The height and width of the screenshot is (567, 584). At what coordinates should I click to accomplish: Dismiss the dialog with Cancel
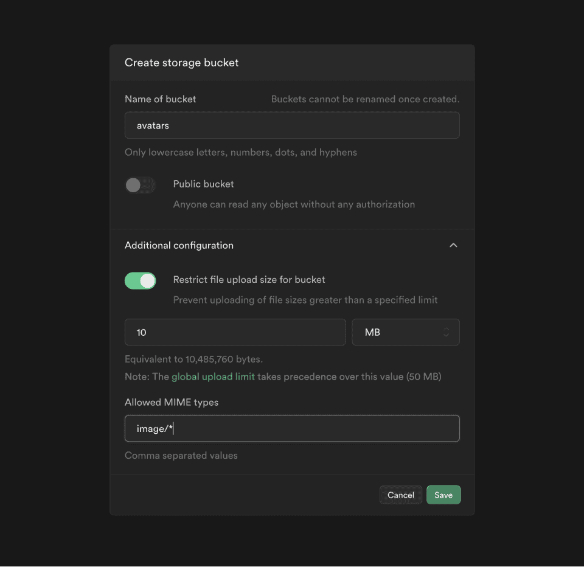pos(401,495)
